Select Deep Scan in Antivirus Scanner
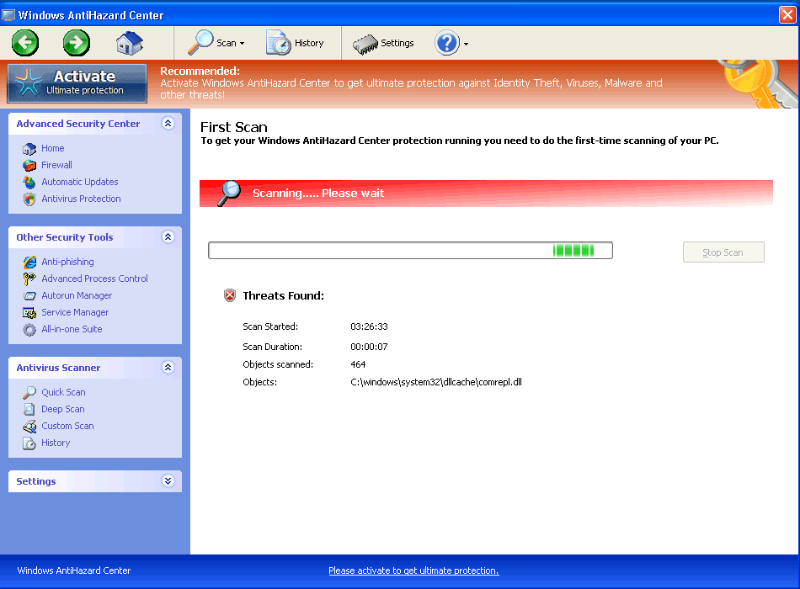800x589 pixels. [63, 409]
